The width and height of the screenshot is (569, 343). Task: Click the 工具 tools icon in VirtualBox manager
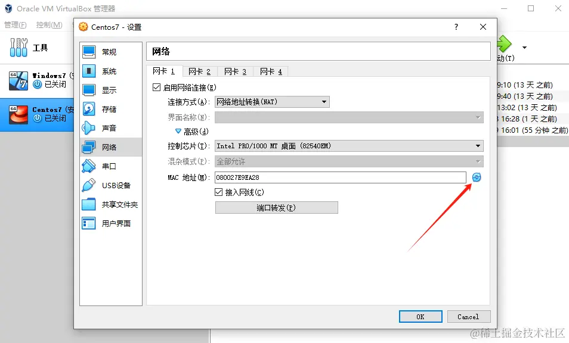tap(18, 48)
